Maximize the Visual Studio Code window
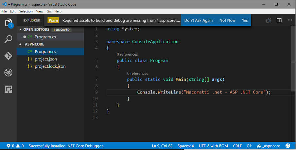Image resolution: width=296 pixels, height=150 pixels. (276, 4)
